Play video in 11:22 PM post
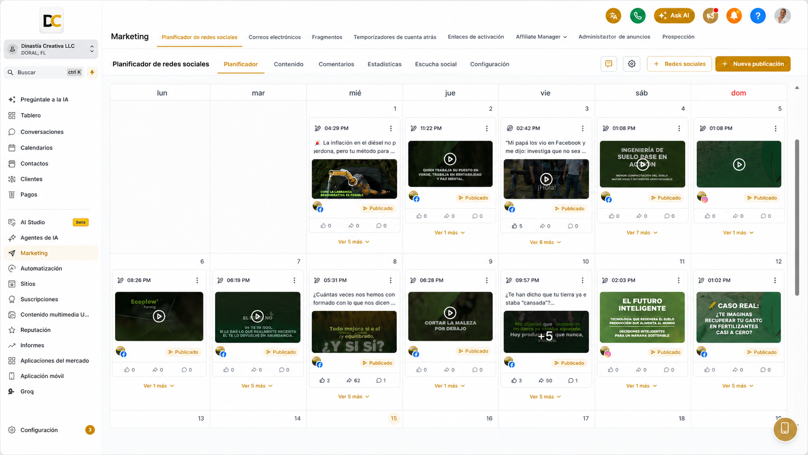 [450, 159]
